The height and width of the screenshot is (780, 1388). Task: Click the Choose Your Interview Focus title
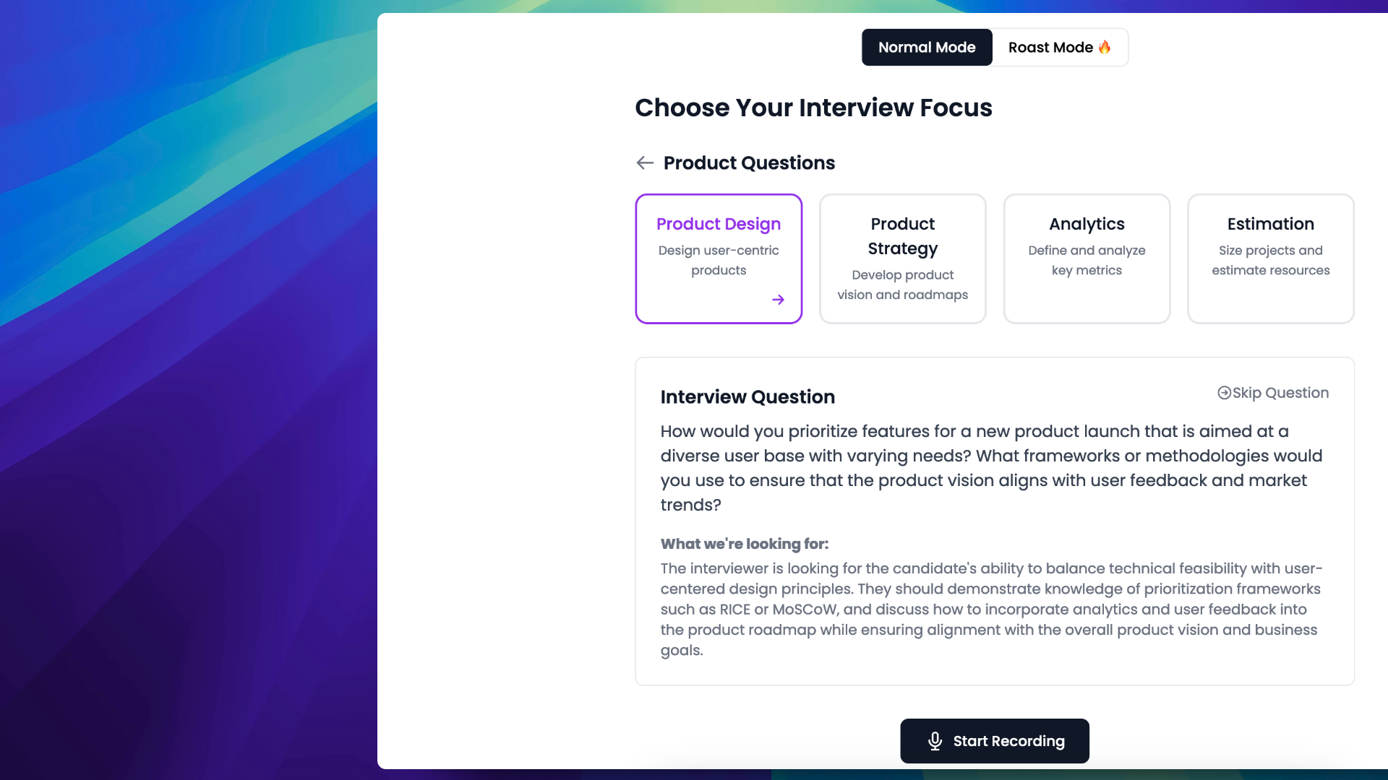pyautogui.click(x=813, y=108)
